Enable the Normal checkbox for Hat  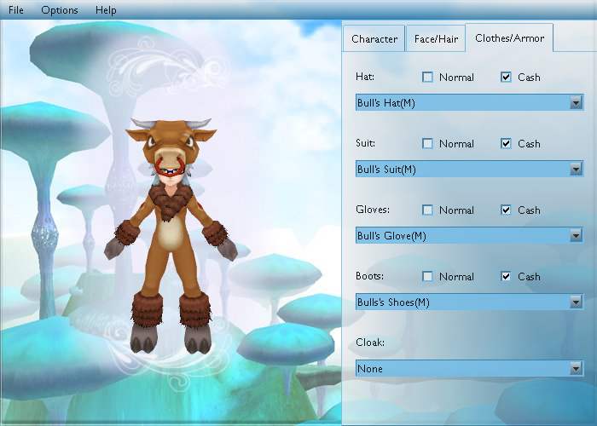427,78
